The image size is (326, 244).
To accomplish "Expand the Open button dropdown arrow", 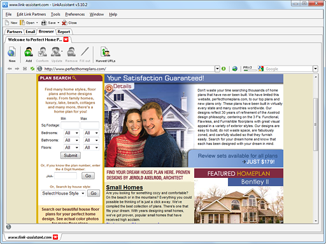I will tap(37, 23).
